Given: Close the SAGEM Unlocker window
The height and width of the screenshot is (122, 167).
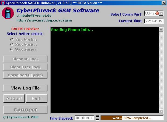Looking at the screenshot, I should (x=164, y=3).
